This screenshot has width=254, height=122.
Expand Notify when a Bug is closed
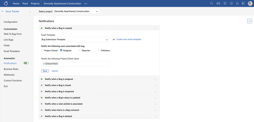point(99,85)
